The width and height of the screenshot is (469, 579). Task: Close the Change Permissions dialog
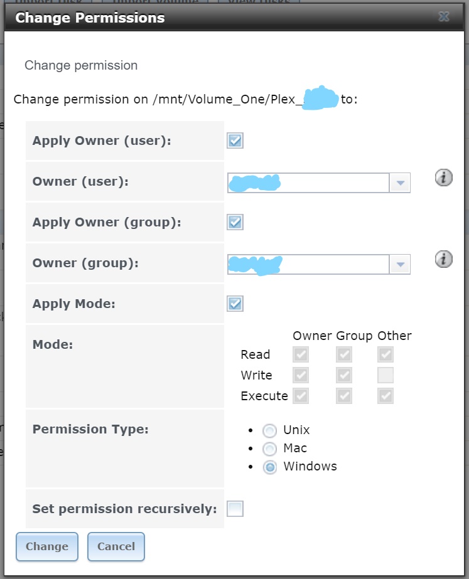tap(443, 16)
